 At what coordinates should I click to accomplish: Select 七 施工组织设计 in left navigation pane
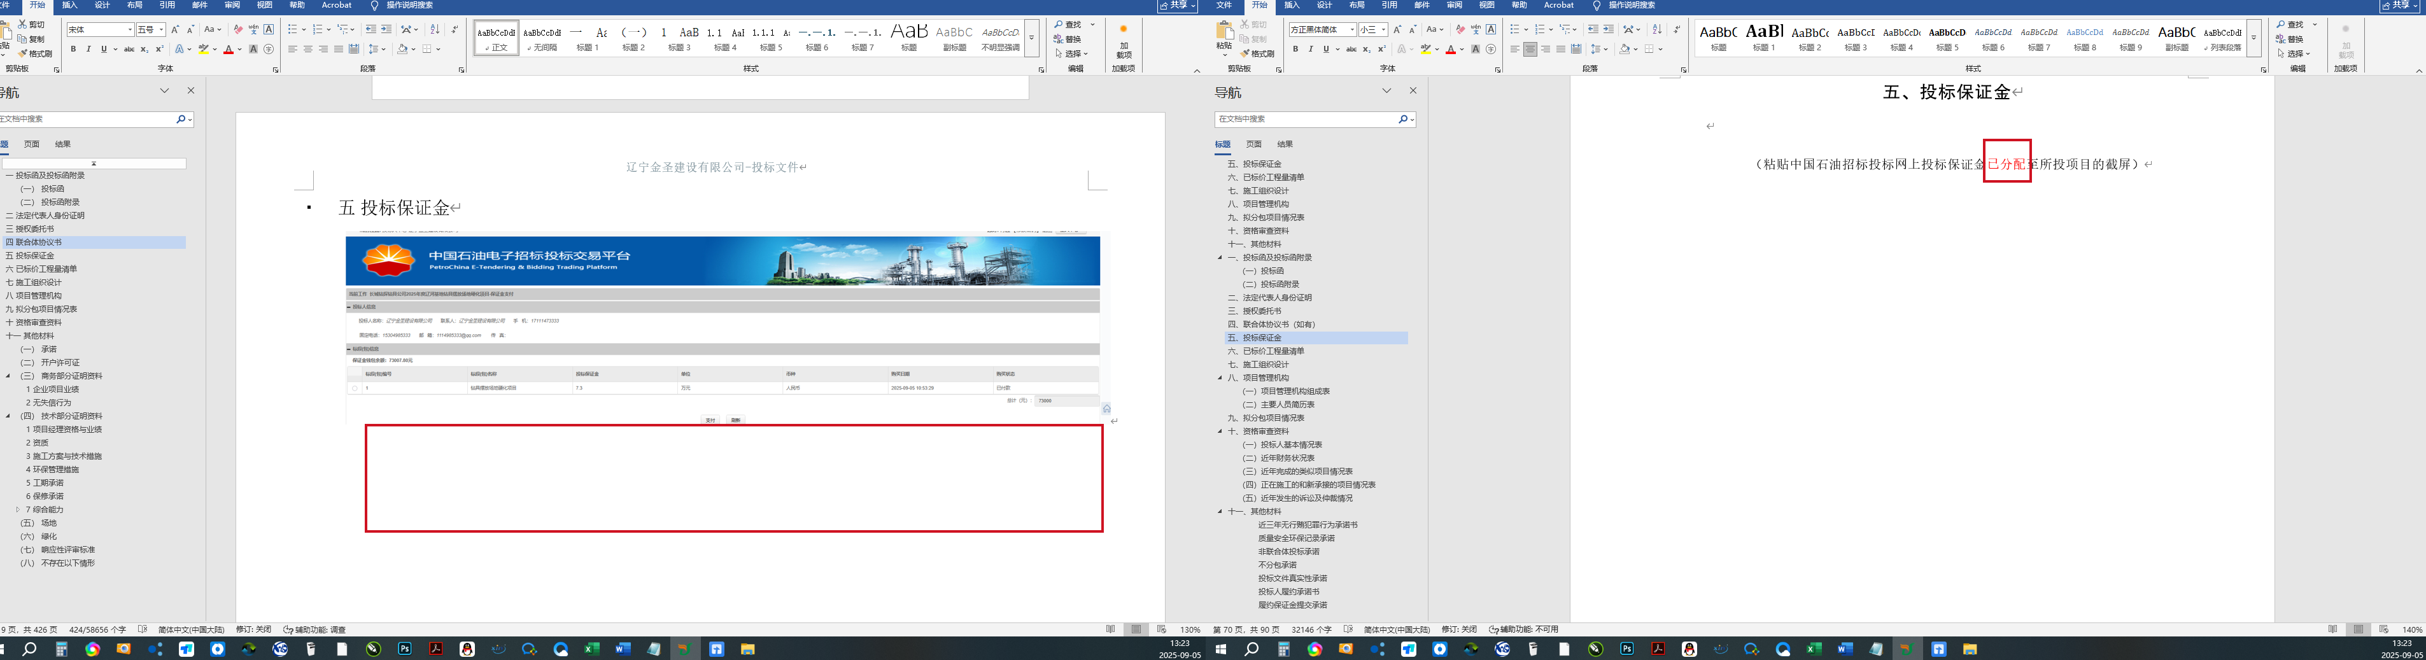(34, 283)
